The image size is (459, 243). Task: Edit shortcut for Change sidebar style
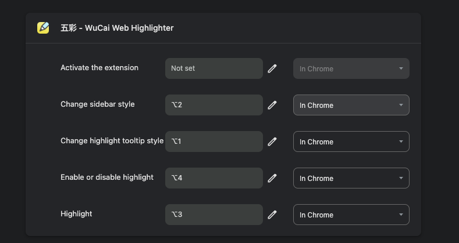coord(272,105)
